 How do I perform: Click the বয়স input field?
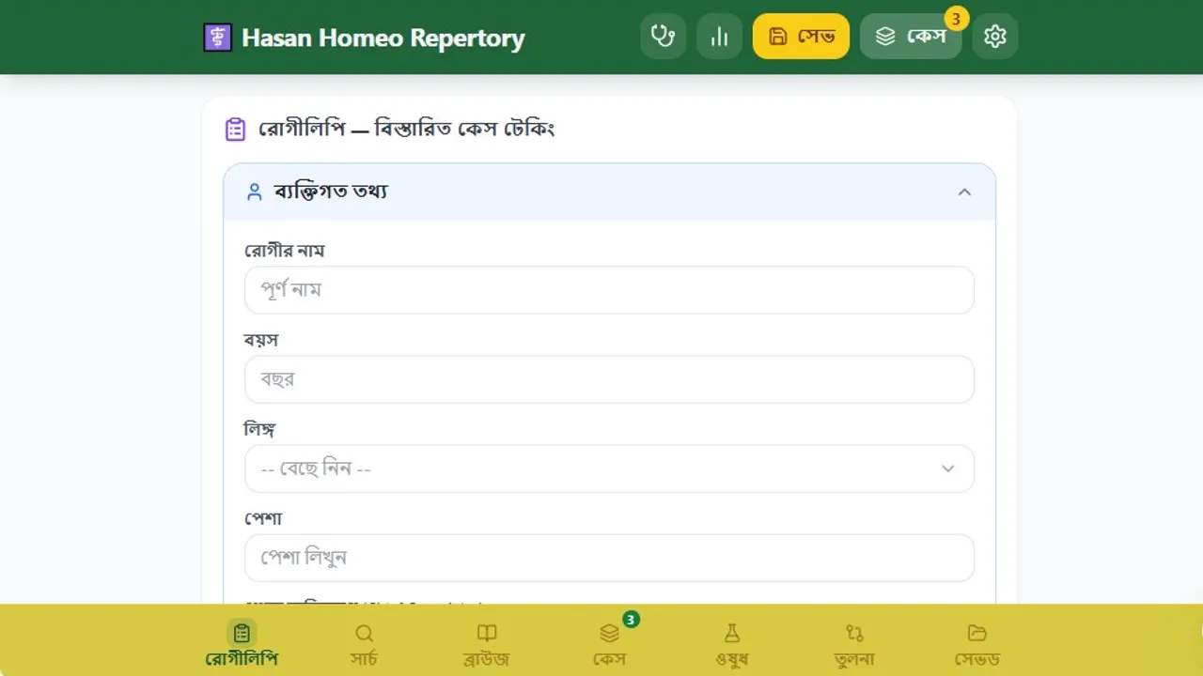pos(609,379)
